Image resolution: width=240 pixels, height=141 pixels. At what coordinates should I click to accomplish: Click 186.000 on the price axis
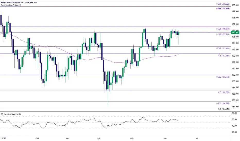point(235,94)
